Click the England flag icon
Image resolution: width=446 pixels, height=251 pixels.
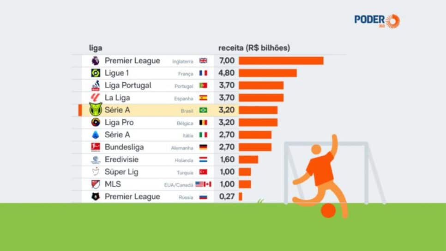[x=203, y=61]
